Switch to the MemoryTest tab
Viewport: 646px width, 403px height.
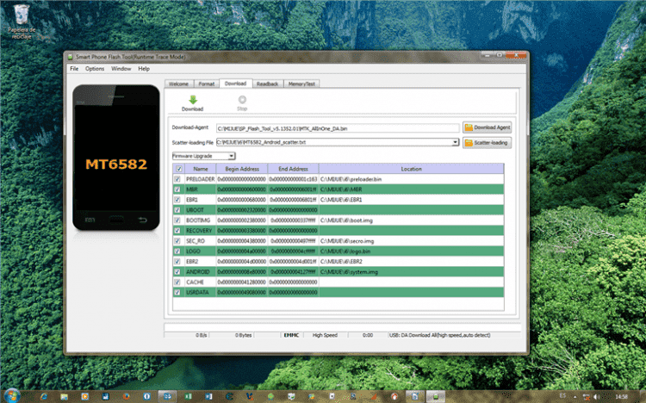[301, 84]
